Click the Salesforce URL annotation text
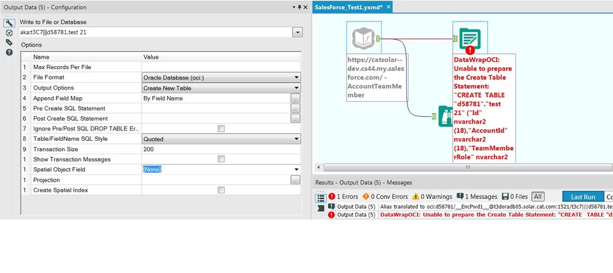Image resolution: width=613 pixels, height=273 pixels. coord(376,78)
